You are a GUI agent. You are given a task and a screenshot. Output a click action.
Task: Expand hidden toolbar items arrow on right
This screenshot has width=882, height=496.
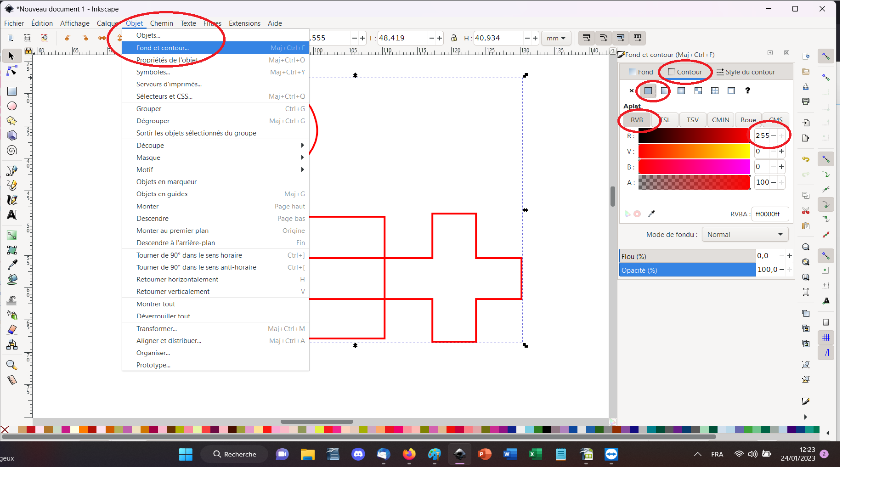pos(805,417)
